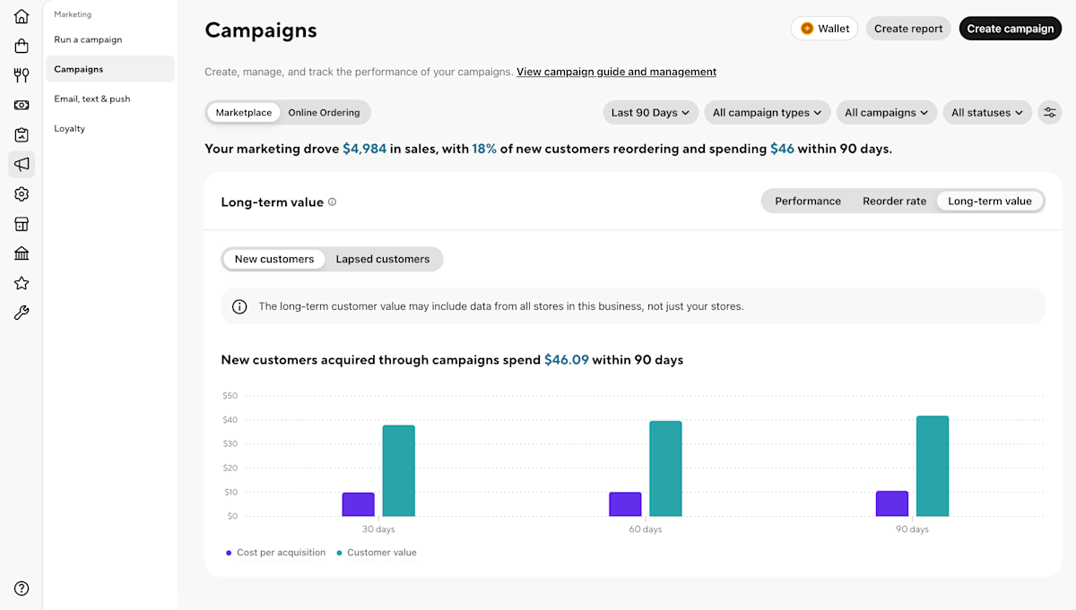
Task: Click the $4,984 sales figure
Action: 365,149
